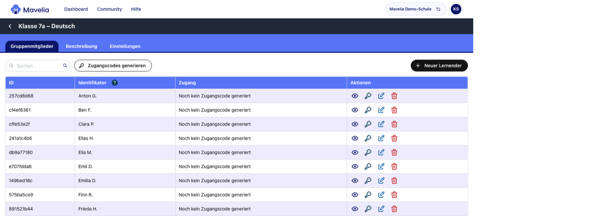Open the Hilfe menu item
Image resolution: width=603 pixels, height=216 pixels.
click(x=136, y=9)
